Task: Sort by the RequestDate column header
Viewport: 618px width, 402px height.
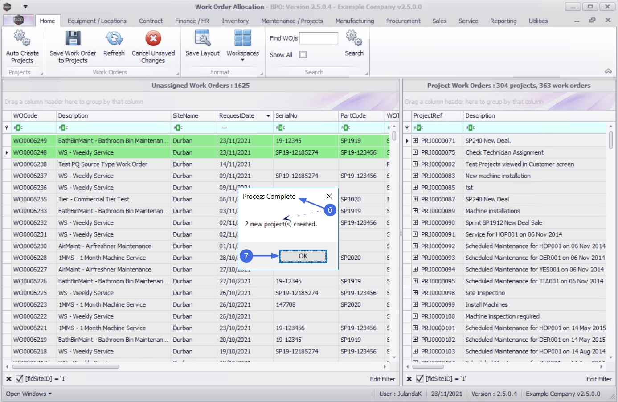Action: click(x=245, y=115)
